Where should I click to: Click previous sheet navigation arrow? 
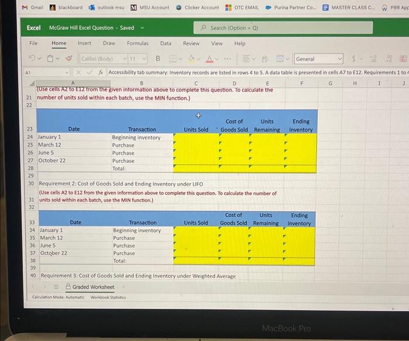(33, 287)
